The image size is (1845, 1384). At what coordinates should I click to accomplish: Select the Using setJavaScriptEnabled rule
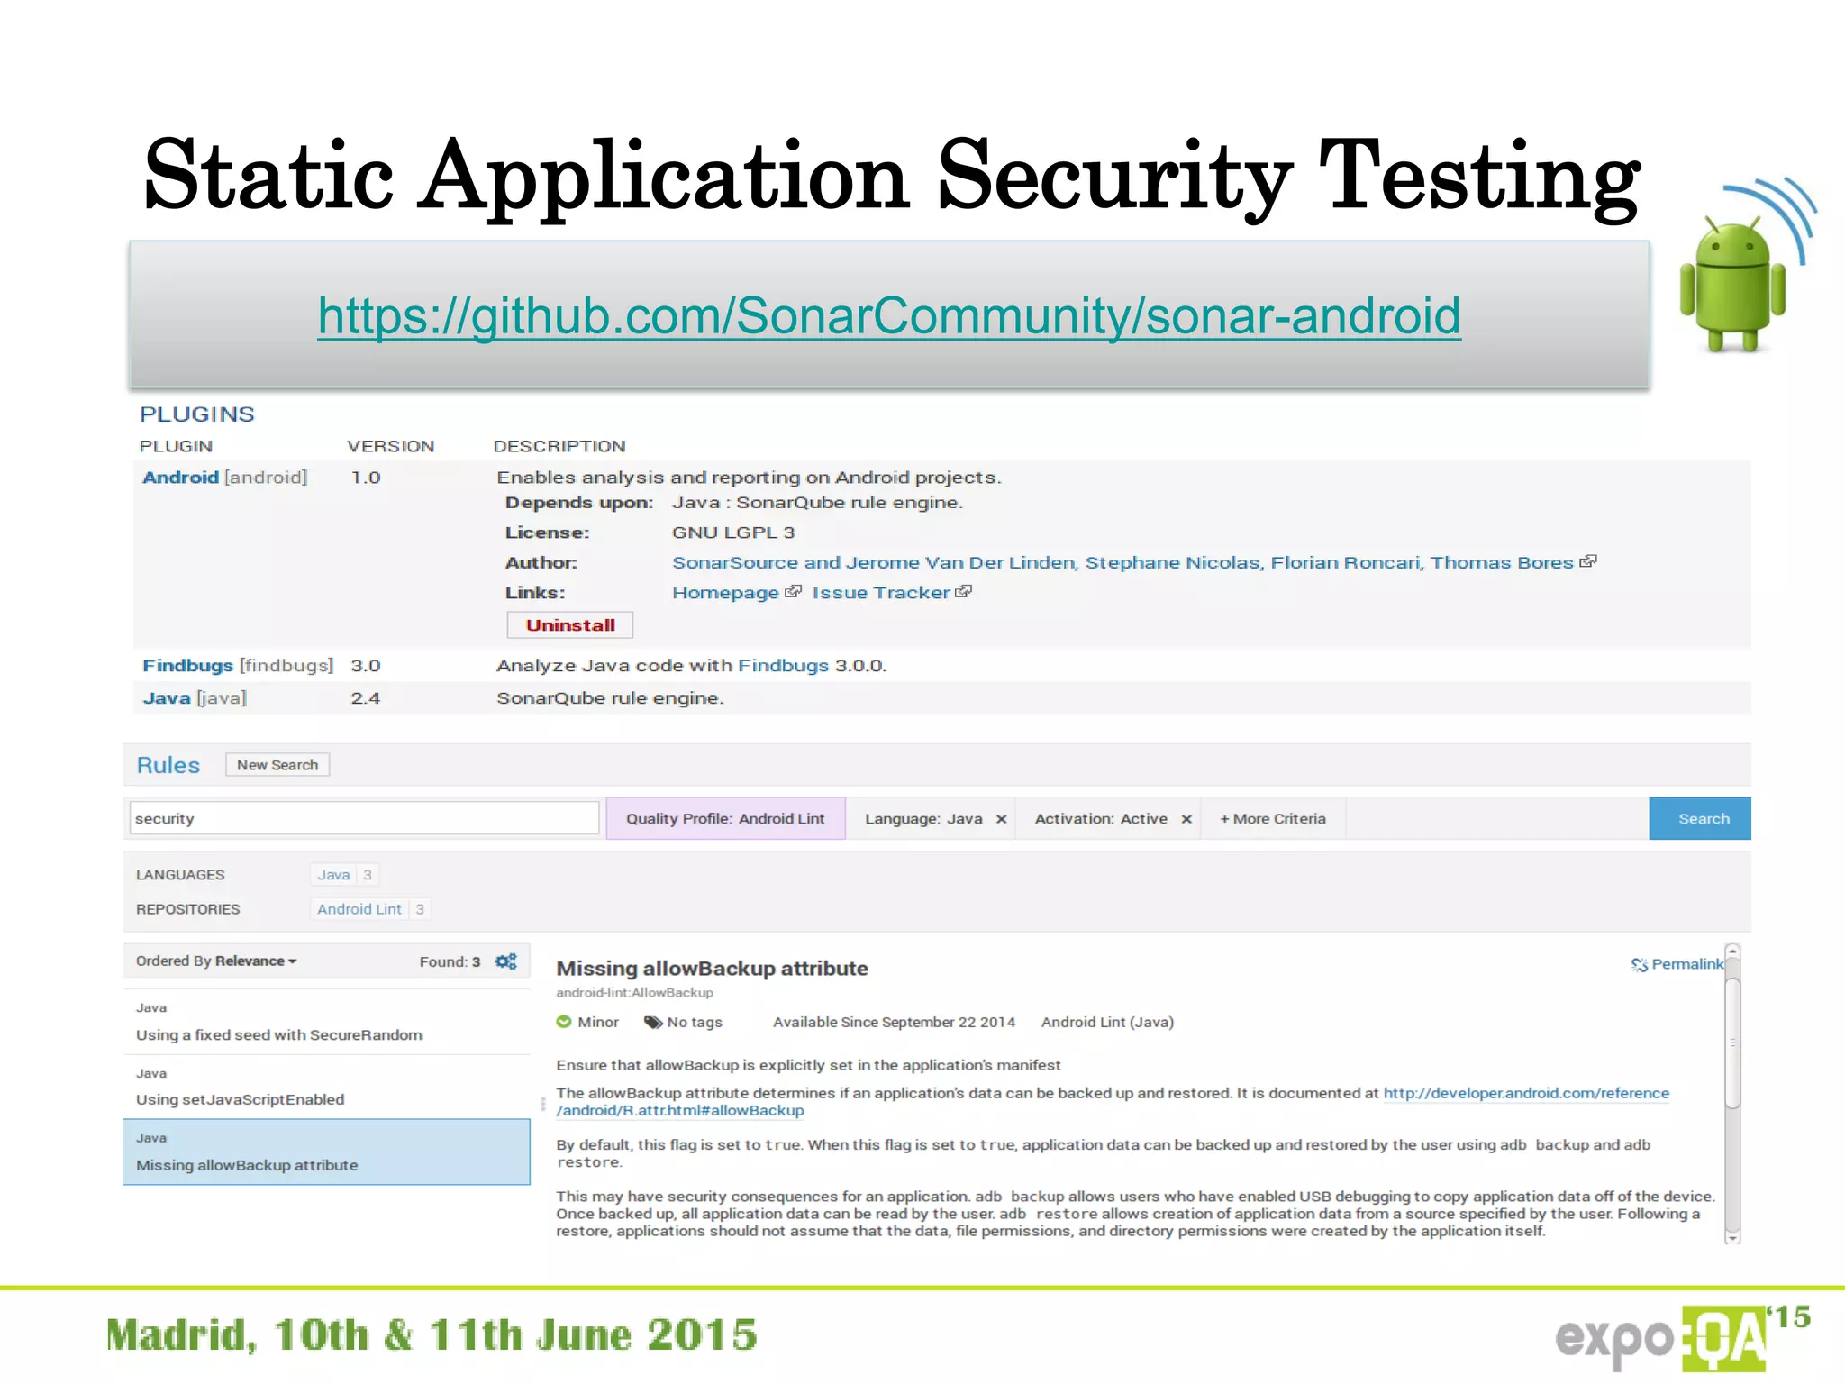[240, 1099]
